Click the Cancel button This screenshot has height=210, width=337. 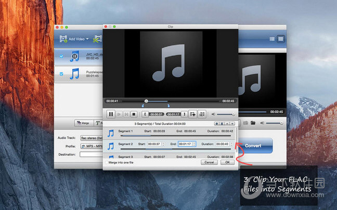(x=209, y=162)
